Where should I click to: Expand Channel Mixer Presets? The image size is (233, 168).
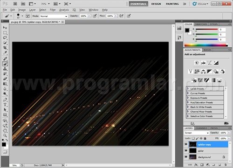188,112
